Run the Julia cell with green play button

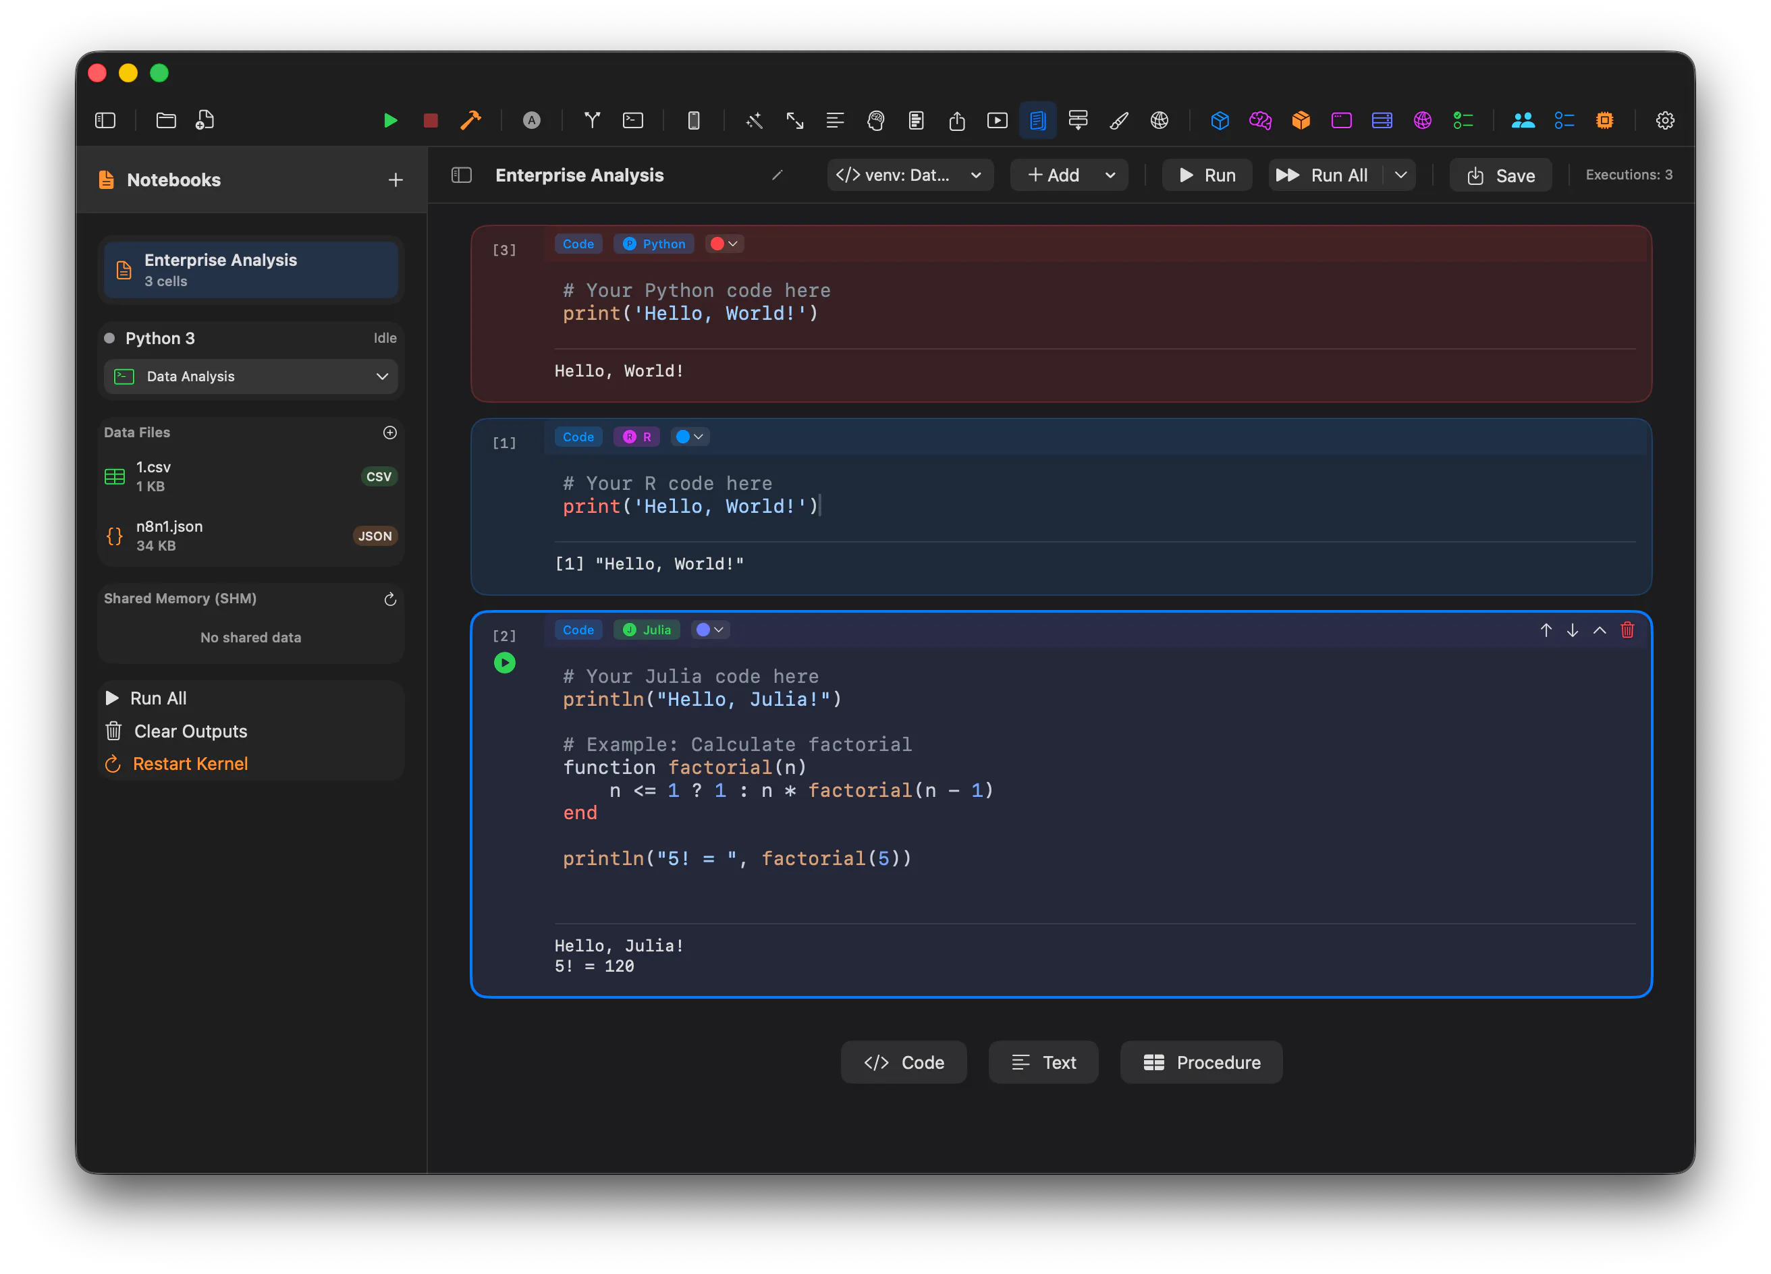click(504, 663)
